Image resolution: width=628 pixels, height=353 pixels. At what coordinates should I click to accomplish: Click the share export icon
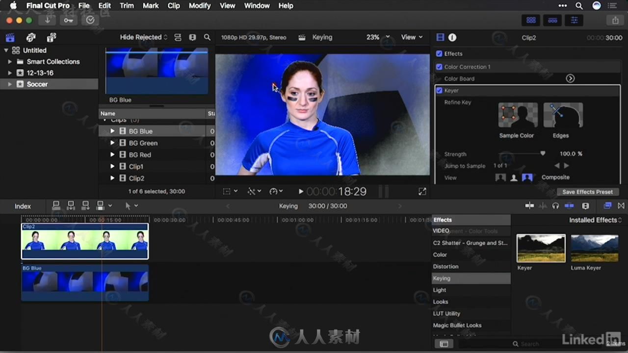(x=615, y=20)
